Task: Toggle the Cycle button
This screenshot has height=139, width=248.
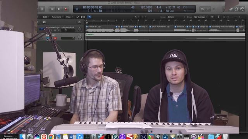Action: click(x=202, y=9)
